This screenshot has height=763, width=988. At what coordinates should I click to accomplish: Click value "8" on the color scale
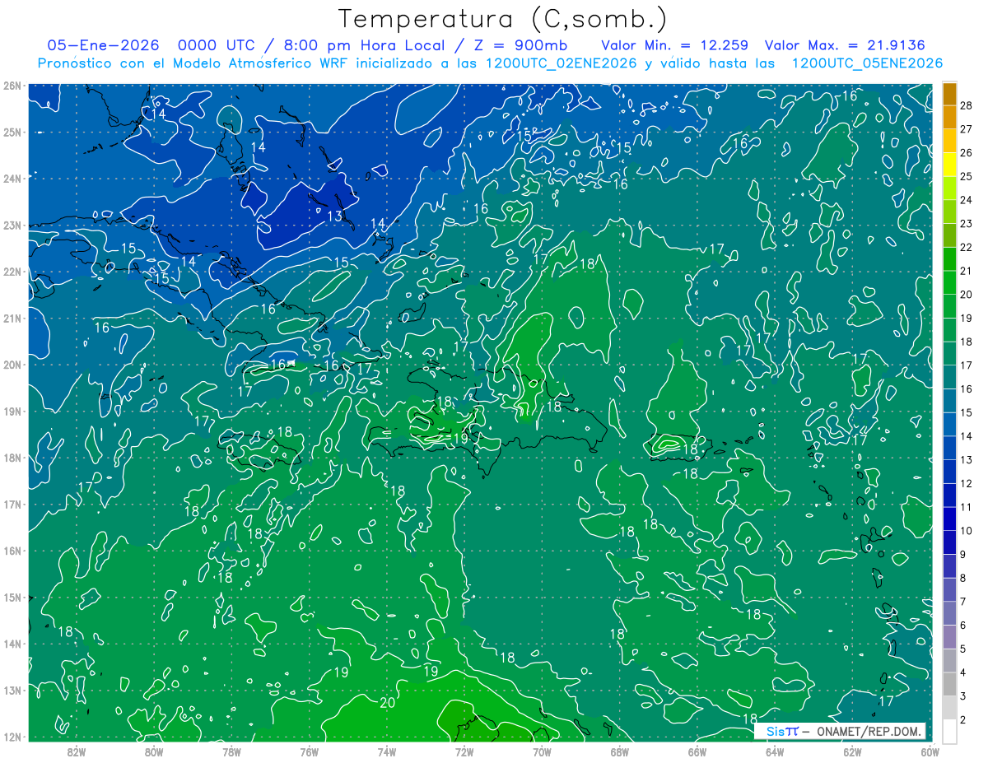point(962,578)
